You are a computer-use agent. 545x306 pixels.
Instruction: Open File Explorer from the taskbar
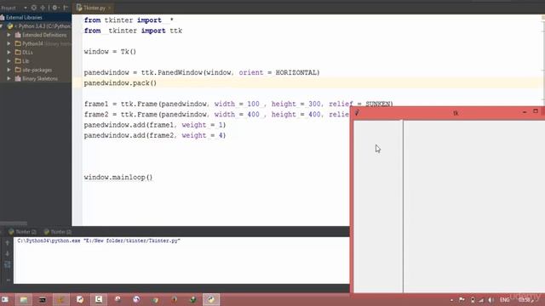coord(24,299)
